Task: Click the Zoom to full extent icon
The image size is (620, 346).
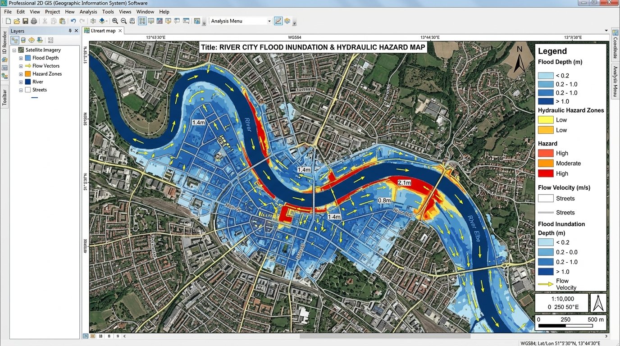Action: click(132, 21)
